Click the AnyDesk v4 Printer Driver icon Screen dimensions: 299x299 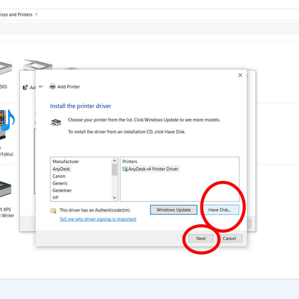[125, 169]
